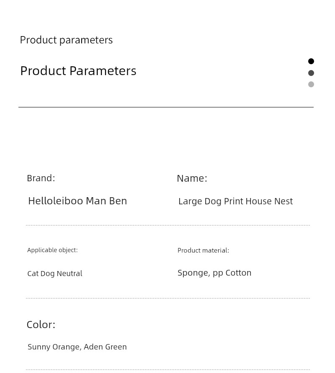This screenshot has height=373, width=335.
Task: Select the 'Color:' label
Action: (x=41, y=325)
